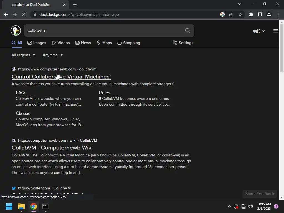Click the favicon of first computernewb result
This screenshot has height=213, width=284.
coord(14,69)
